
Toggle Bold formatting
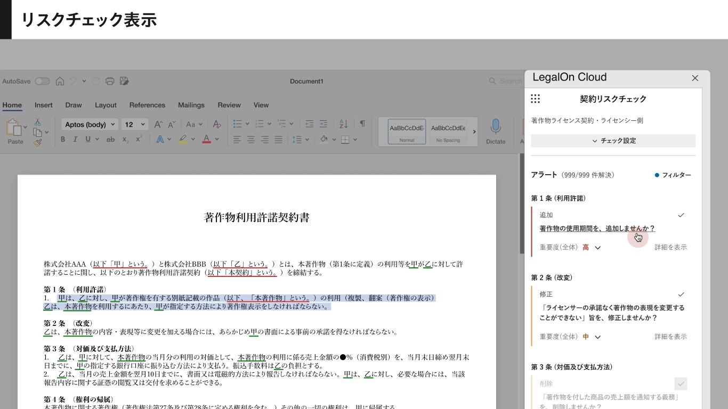tap(62, 140)
